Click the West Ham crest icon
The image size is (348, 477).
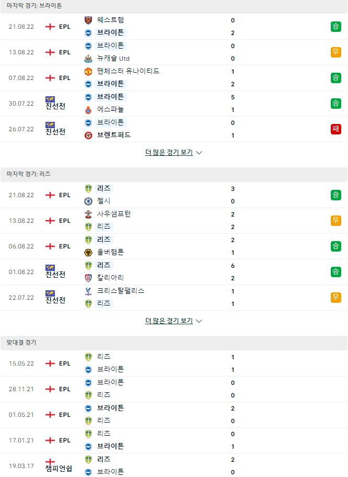[88, 20]
